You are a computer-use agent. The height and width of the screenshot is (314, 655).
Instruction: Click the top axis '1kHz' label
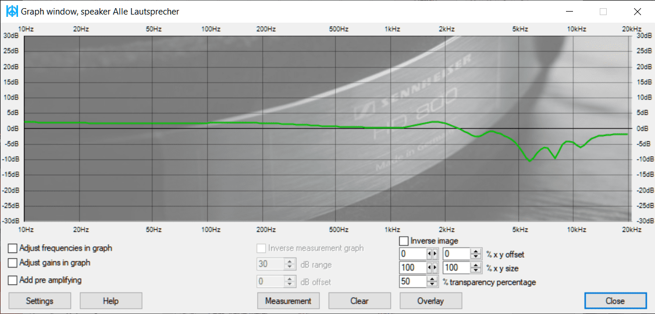pyautogui.click(x=392, y=29)
